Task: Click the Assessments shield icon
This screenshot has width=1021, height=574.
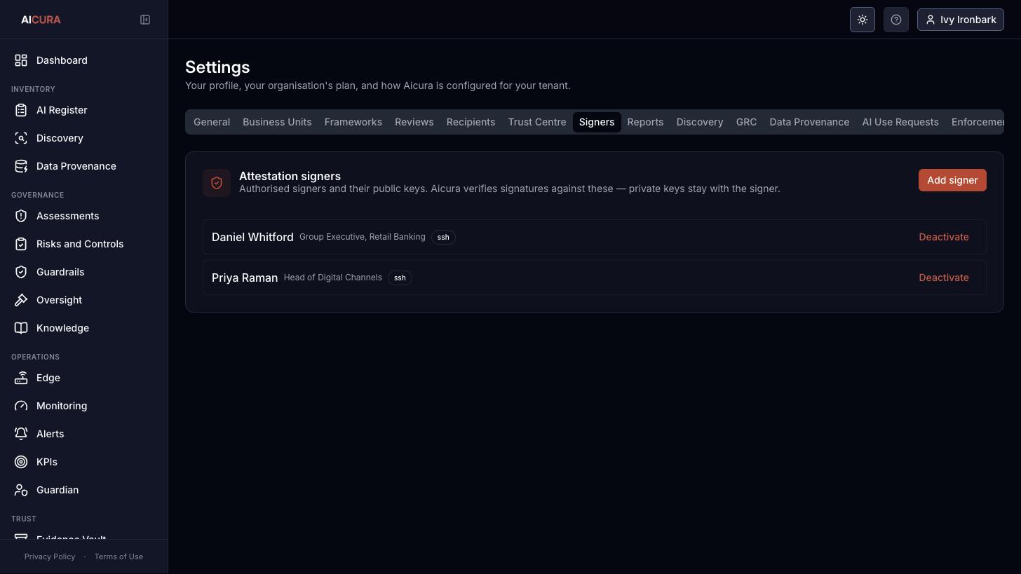Action: (x=21, y=216)
